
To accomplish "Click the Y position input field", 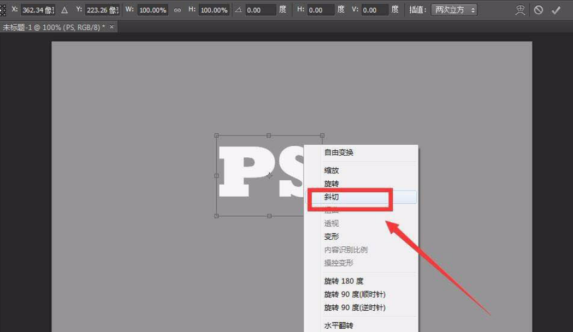I will click(102, 10).
